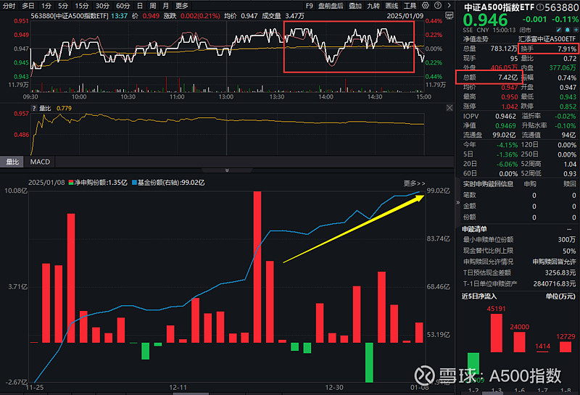The width and height of the screenshot is (580, 395).
Task: Click the 量比 0.779 indicator label
Action: click(x=56, y=109)
